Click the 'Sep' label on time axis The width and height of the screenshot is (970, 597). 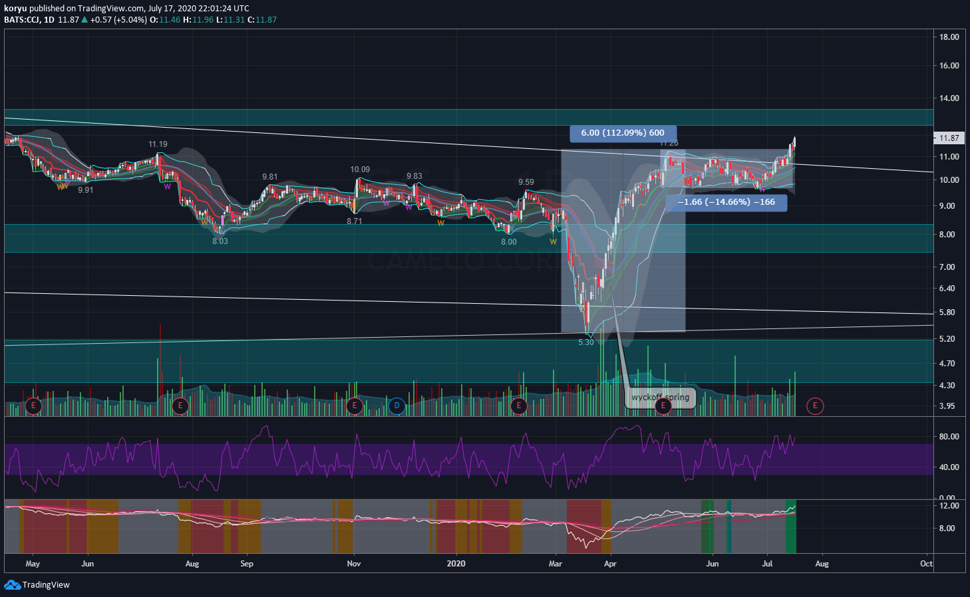247,564
